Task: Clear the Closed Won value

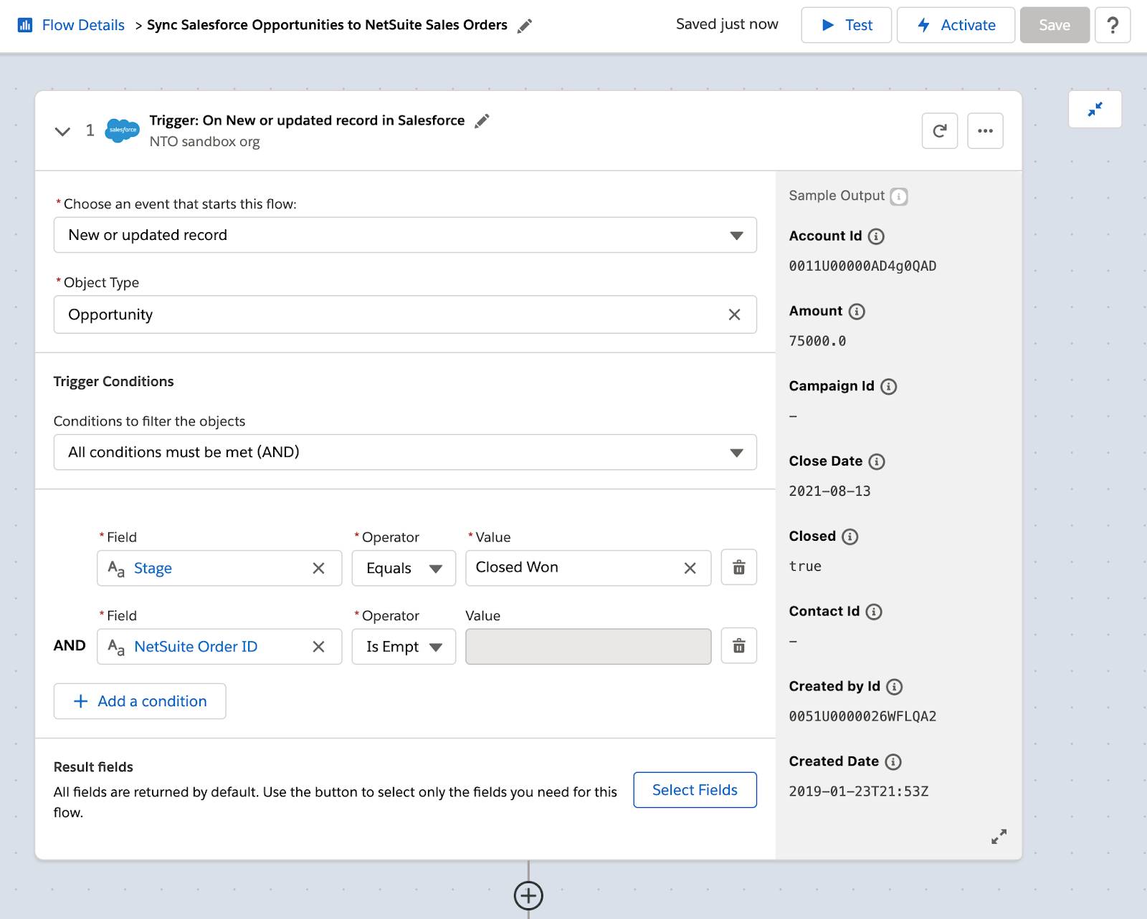Action: point(690,568)
